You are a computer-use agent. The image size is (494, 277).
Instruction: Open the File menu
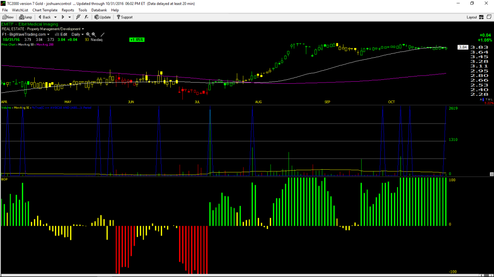tap(5, 10)
